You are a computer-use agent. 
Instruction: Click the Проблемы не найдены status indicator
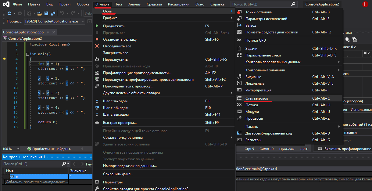pos(49,149)
